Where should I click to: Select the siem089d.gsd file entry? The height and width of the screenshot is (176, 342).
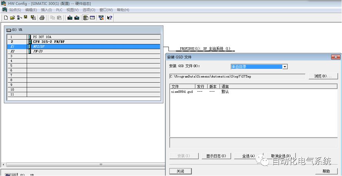tap(182, 92)
